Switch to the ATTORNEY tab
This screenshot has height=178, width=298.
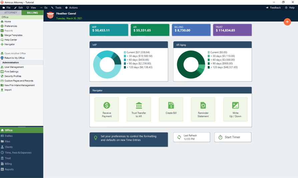11,13
